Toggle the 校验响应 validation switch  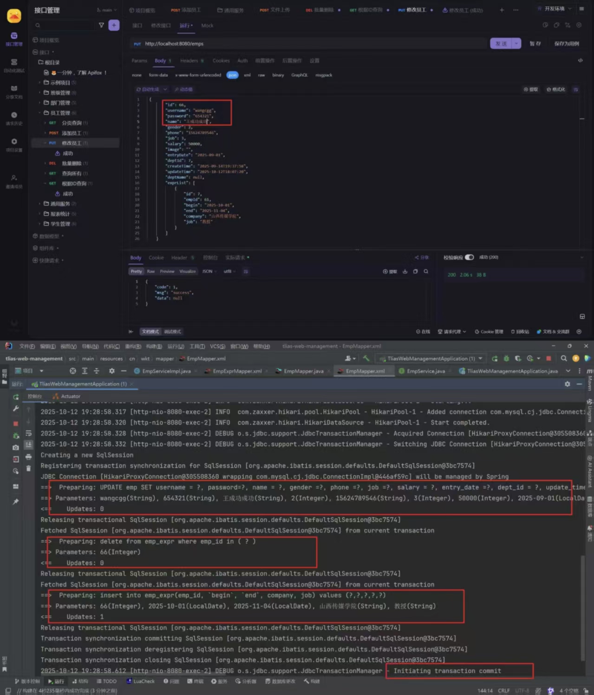click(x=469, y=257)
